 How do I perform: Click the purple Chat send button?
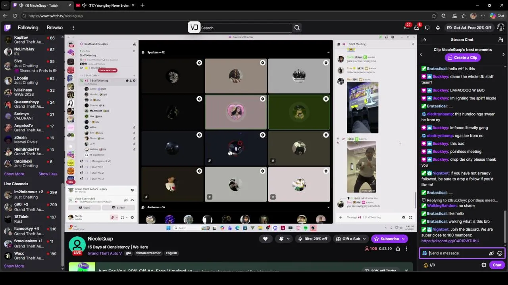[x=497, y=265]
